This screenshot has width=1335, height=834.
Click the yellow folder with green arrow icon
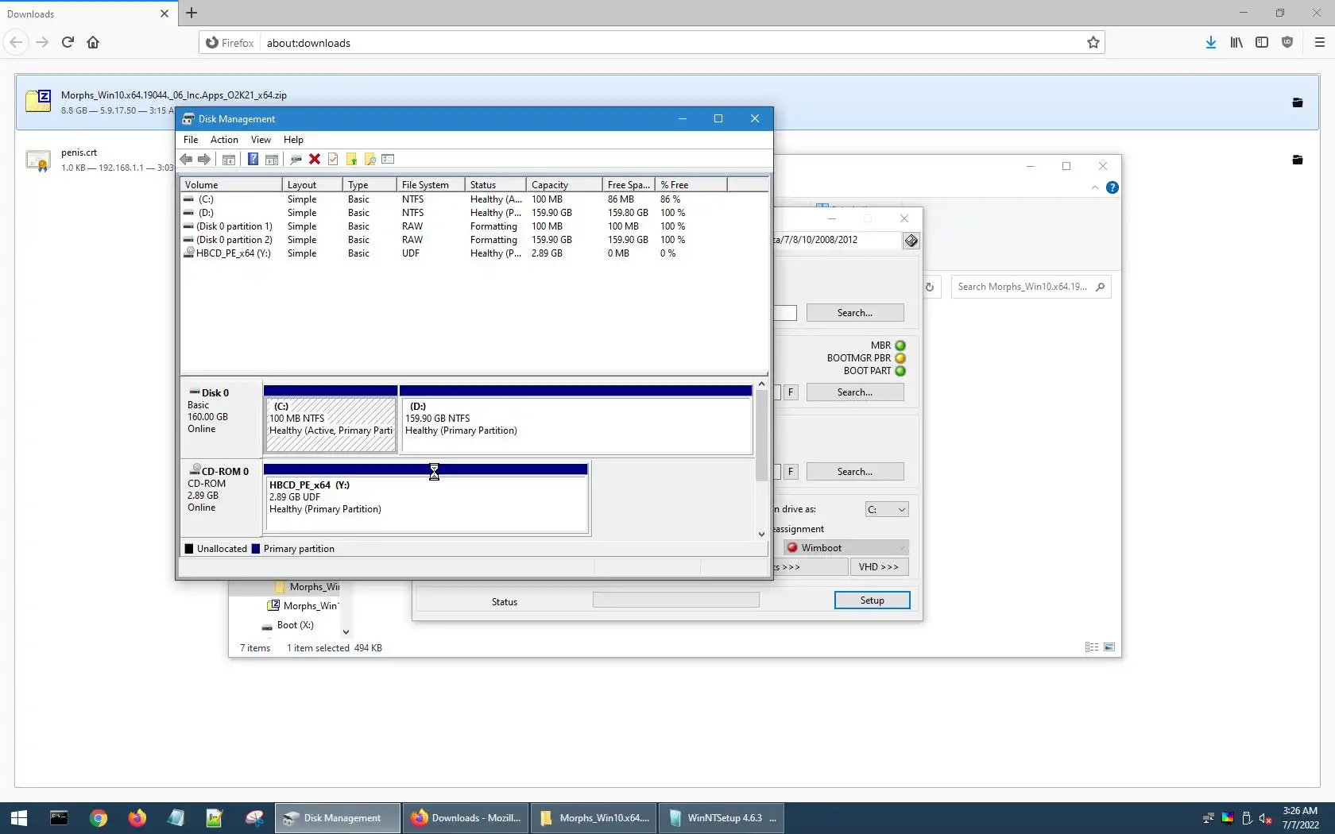click(351, 160)
